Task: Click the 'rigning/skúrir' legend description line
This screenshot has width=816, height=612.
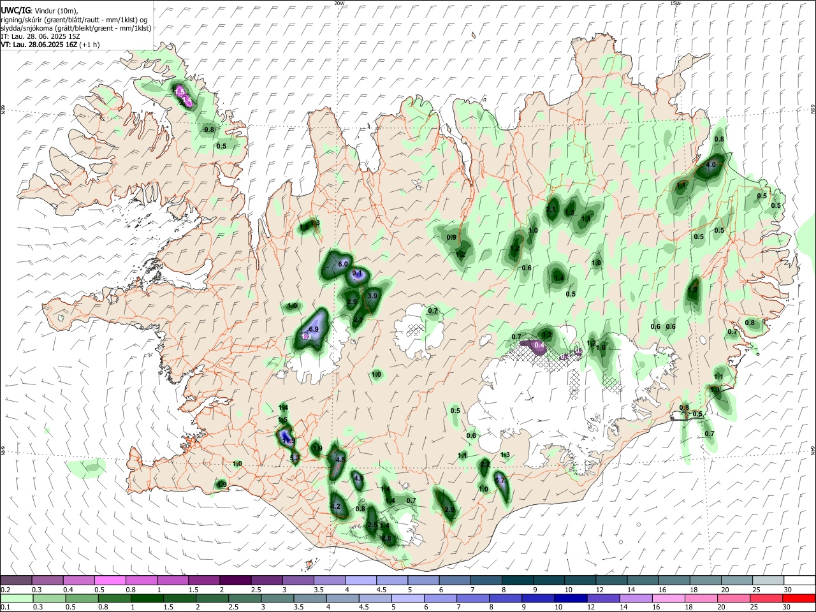Action: coord(75,20)
